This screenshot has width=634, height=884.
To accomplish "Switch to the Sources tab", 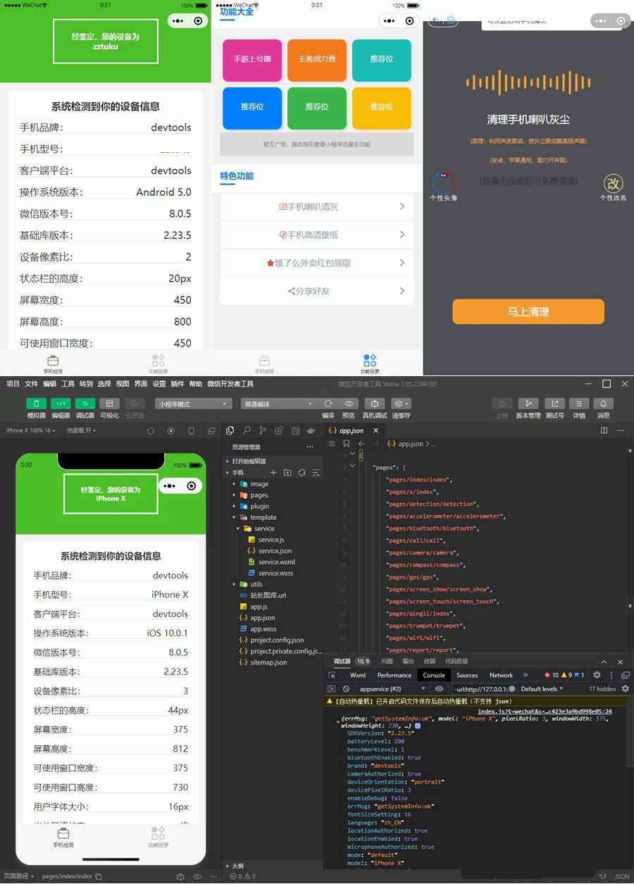I will tap(466, 675).
